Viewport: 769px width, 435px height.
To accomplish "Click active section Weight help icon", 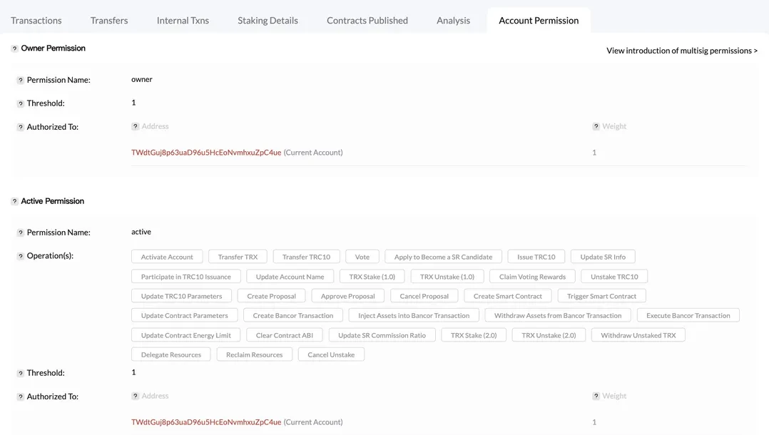I will tap(596, 396).
